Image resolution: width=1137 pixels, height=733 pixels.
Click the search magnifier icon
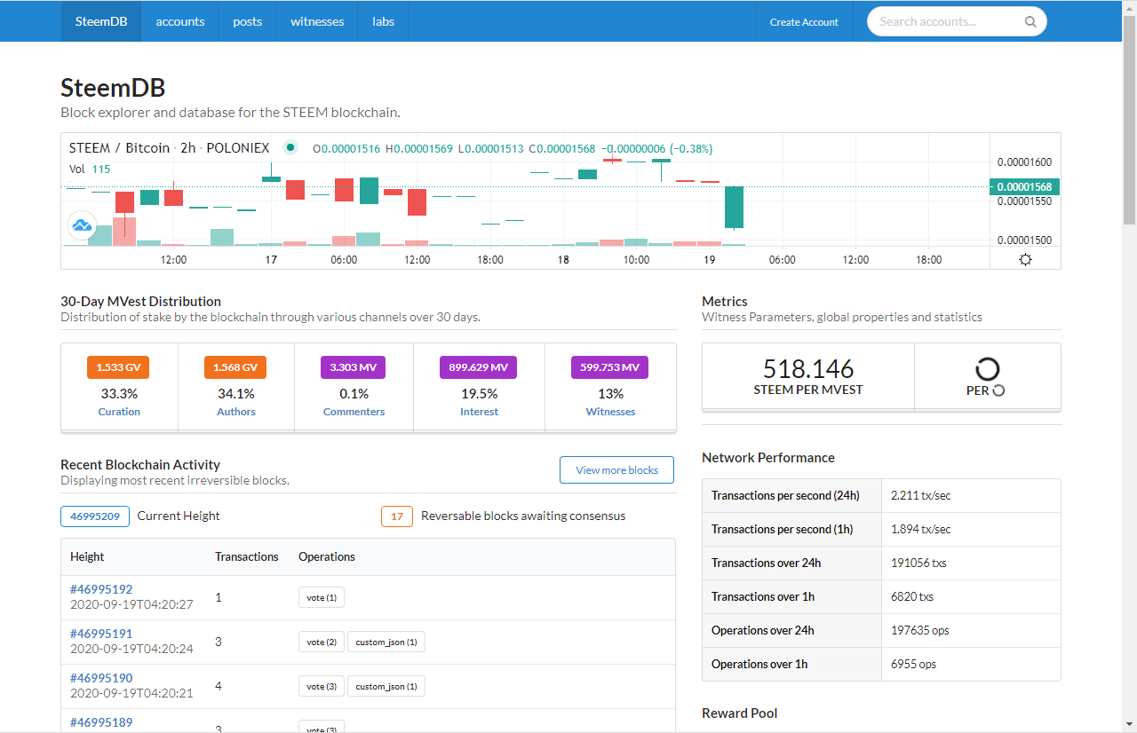[x=1030, y=22]
